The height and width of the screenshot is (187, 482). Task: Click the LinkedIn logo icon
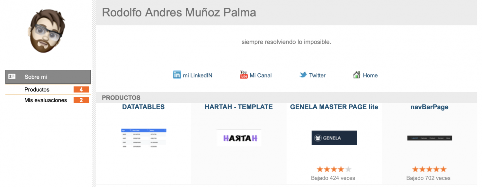[177, 75]
